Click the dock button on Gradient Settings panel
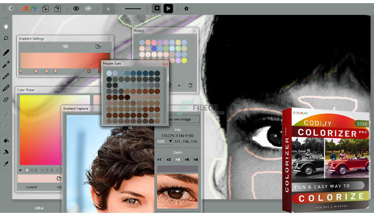Image resolution: width=374 pixels, height=216 pixels. tap(110, 38)
